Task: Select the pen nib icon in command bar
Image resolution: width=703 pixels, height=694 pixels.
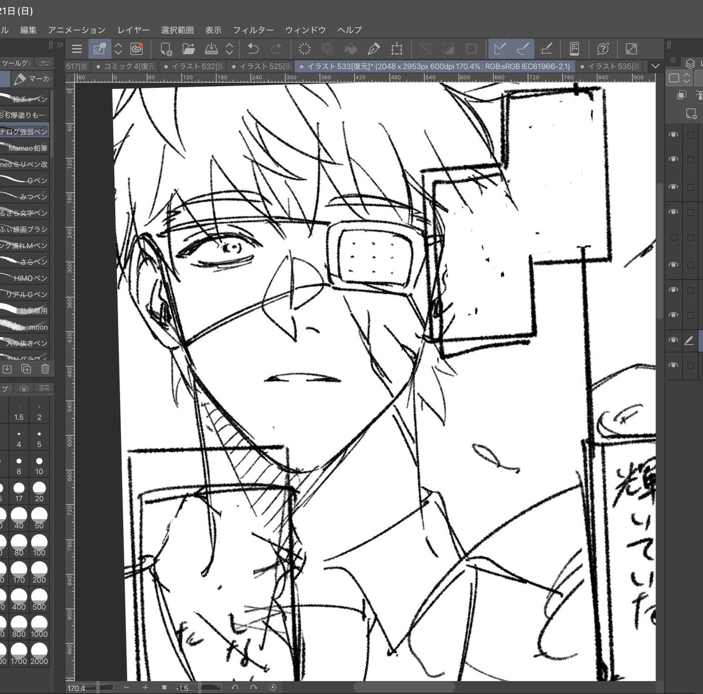Action: click(373, 49)
